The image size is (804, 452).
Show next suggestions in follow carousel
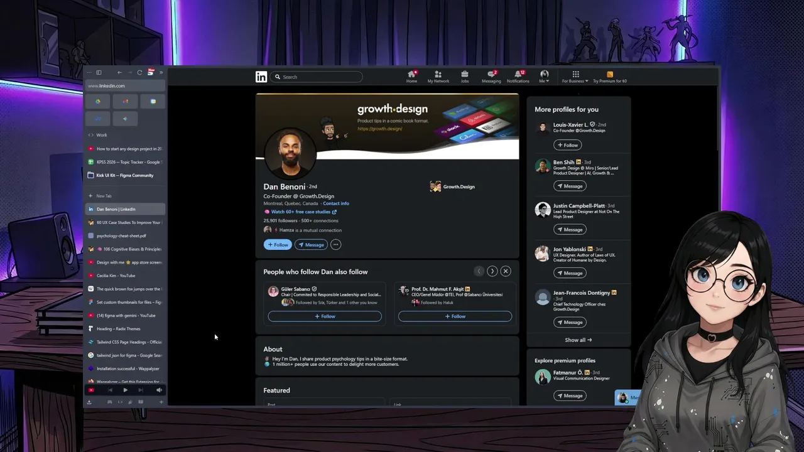pyautogui.click(x=492, y=271)
